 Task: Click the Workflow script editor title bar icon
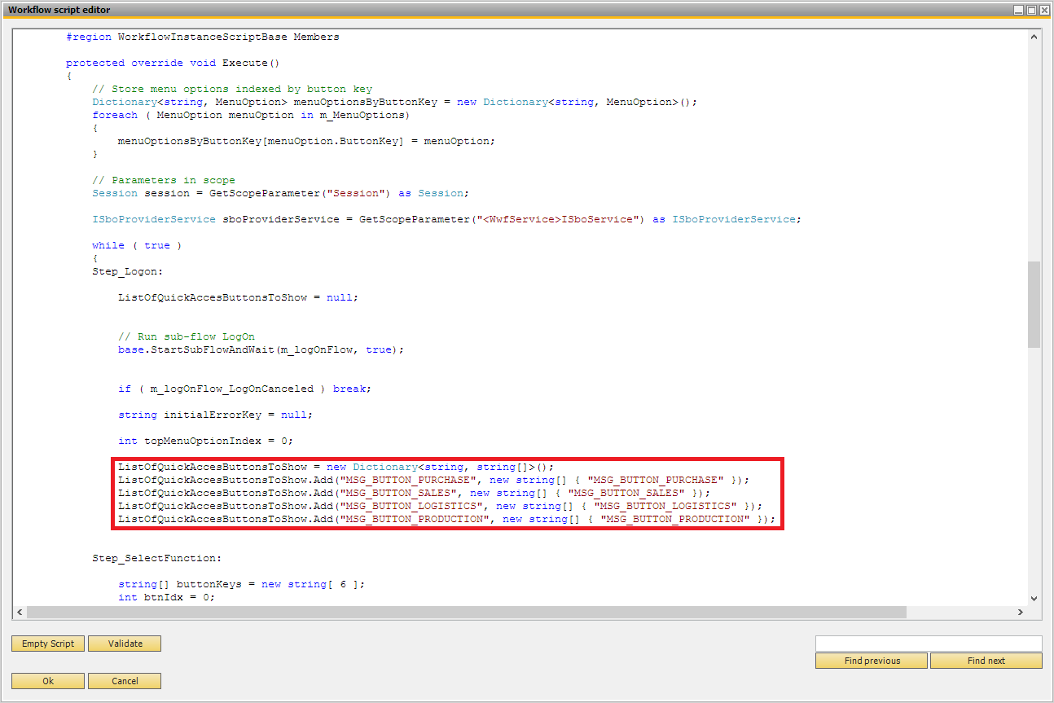point(8,10)
